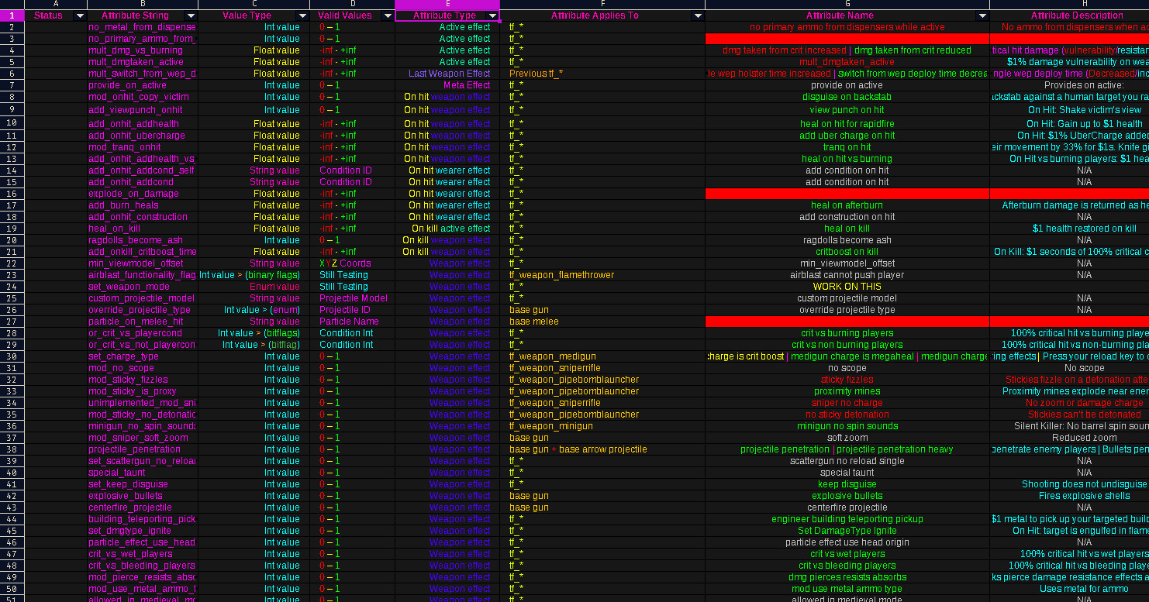Select row 27 by its row number

coord(12,322)
